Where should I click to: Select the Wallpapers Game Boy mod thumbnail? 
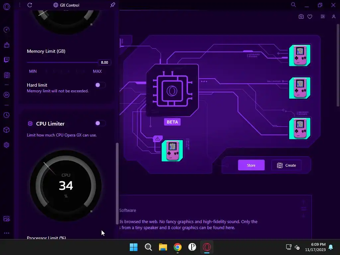(x=300, y=88)
